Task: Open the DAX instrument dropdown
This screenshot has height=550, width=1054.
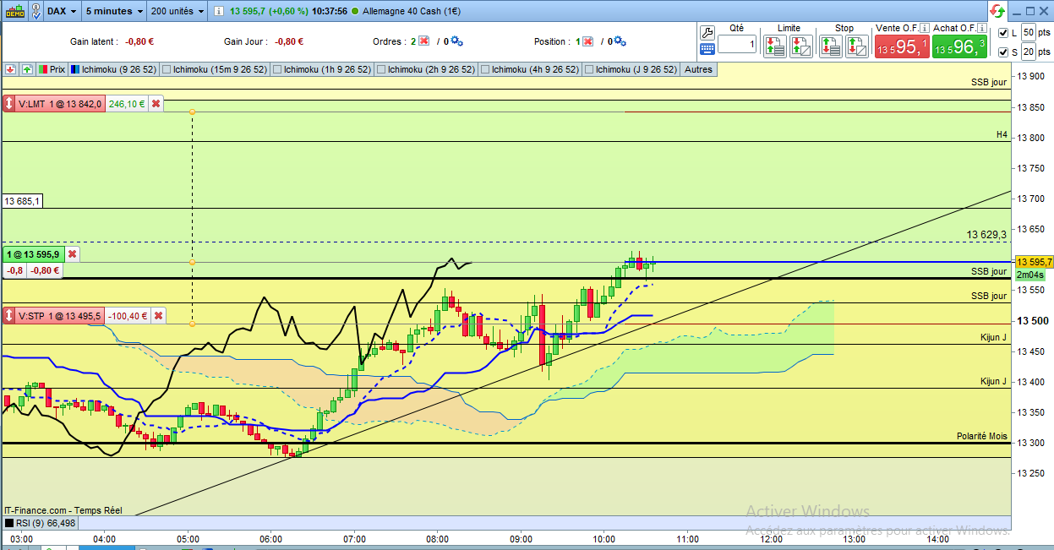Action: tap(62, 11)
